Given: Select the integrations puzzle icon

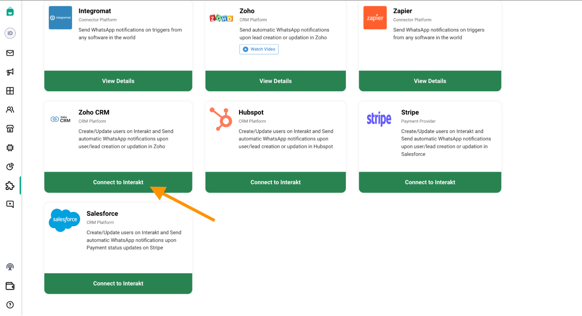Looking at the screenshot, I should [10, 186].
